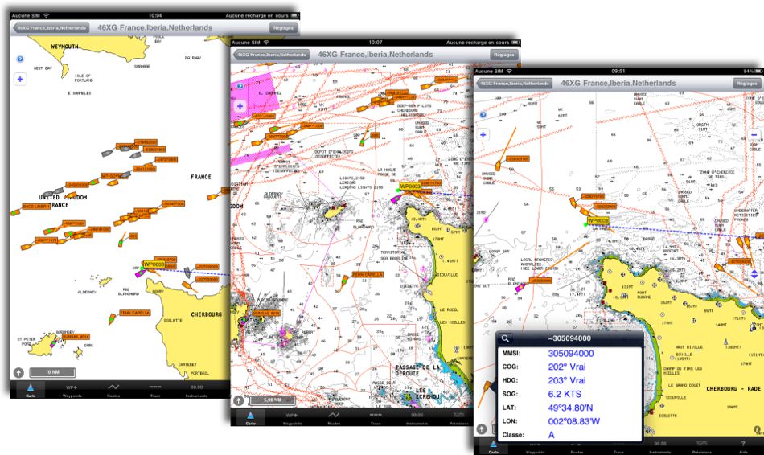This screenshot has height=455, width=764.
Task: Select the WP0003 waypoint label in the right window
Action: (598, 221)
